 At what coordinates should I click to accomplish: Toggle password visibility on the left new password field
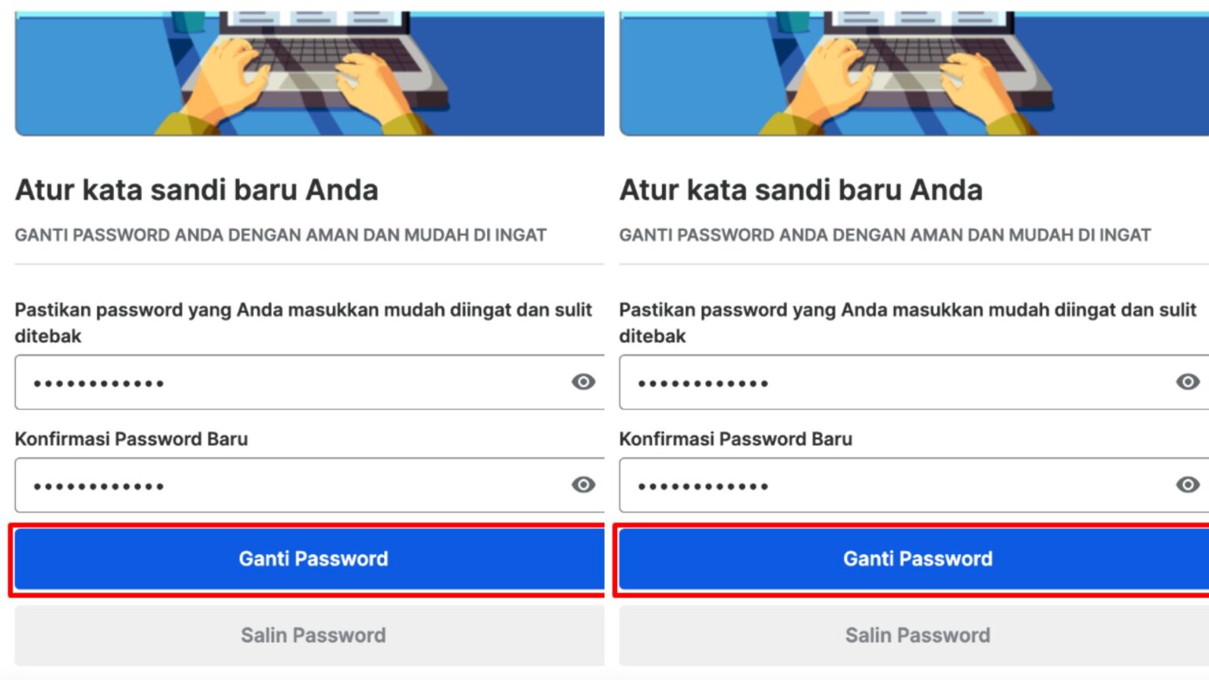(583, 382)
